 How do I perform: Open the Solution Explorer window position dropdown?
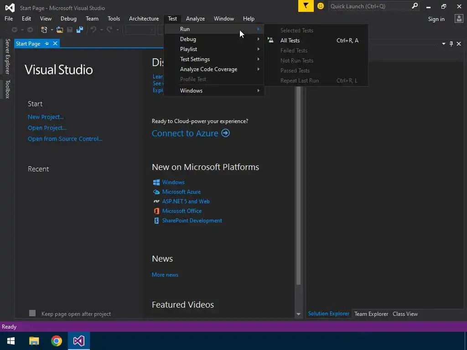click(443, 44)
